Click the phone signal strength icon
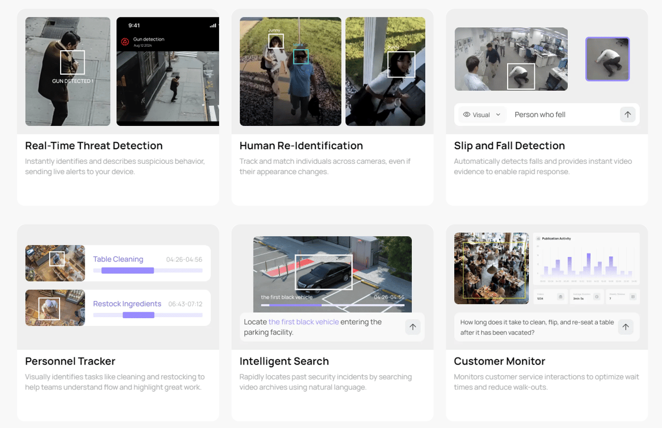Image resolution: width=662 pixels, height=428 pixels. point(213,25)
